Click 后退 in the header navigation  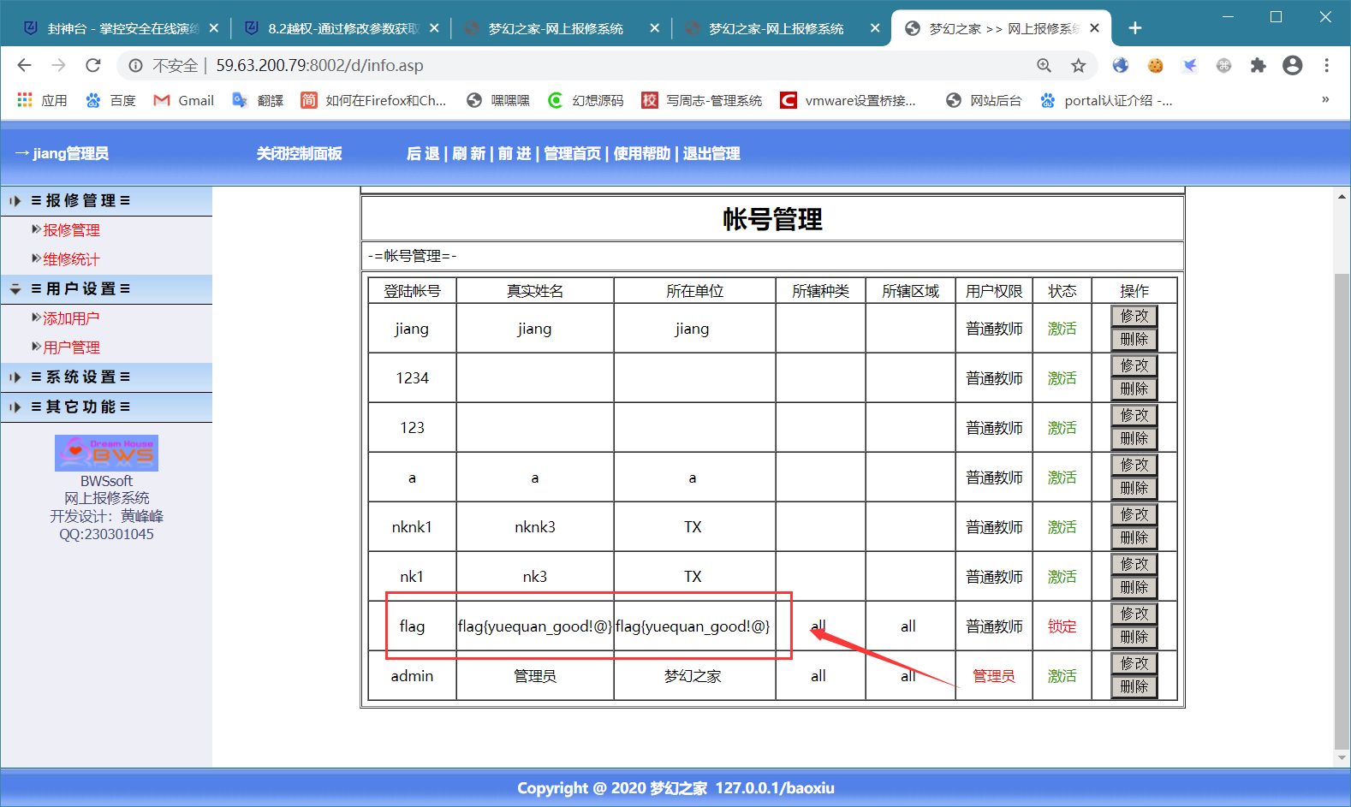pos(423,153)
